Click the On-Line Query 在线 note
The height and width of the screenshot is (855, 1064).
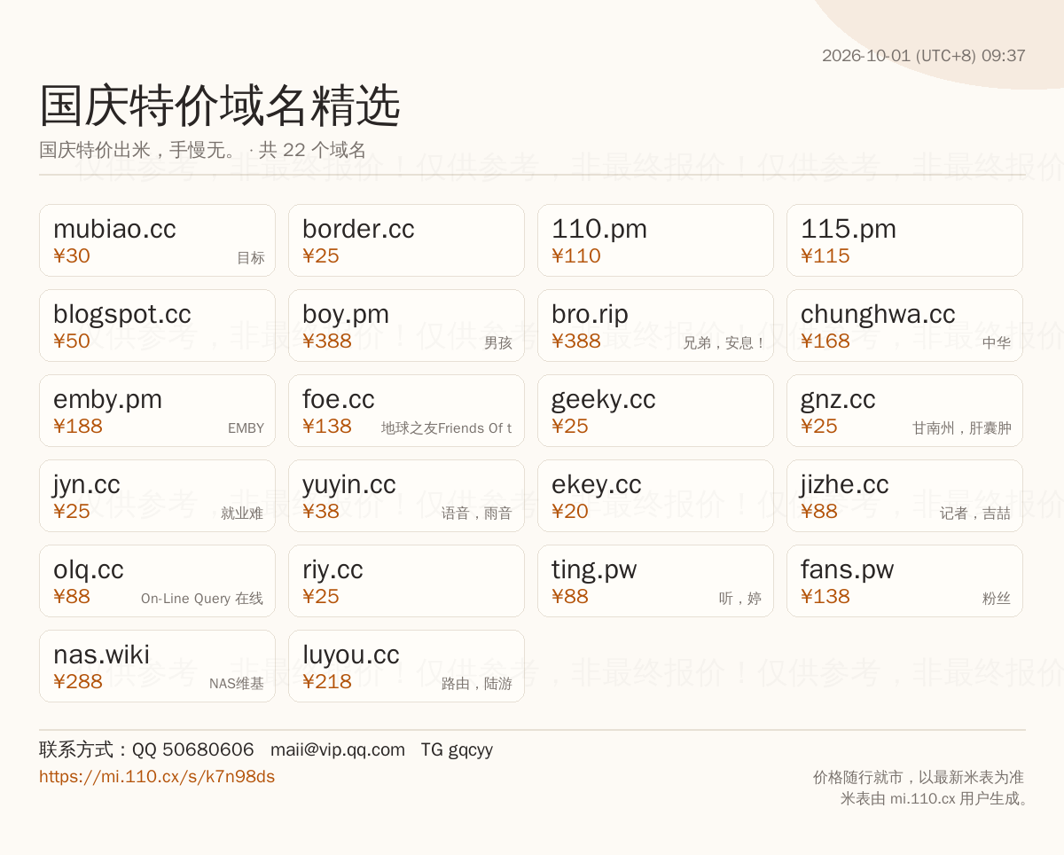[x=202, y=599]
